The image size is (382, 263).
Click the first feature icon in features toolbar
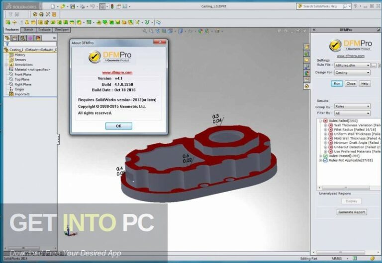pos(8,22)
